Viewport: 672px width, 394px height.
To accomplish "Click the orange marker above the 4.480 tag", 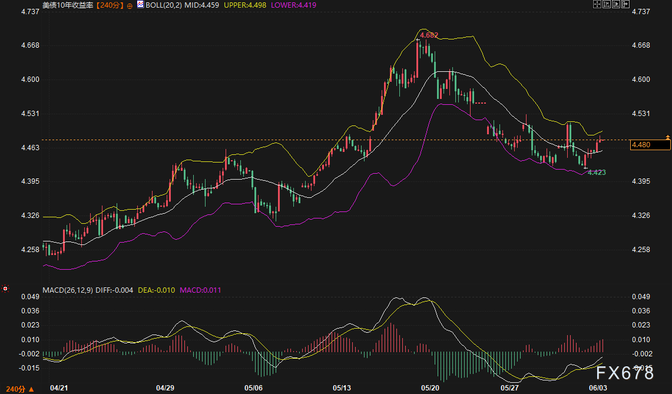I will 667,138.
